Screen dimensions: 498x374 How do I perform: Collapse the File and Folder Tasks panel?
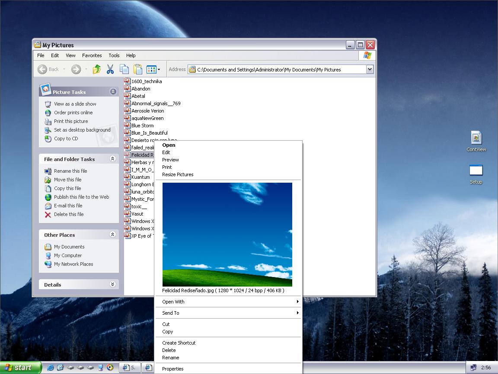click(113, 159)
